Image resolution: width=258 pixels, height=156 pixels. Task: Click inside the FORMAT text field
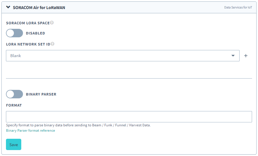pyautogui.click(x=129, y=116)
